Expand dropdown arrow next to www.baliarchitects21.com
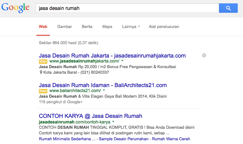 [104, 91]
